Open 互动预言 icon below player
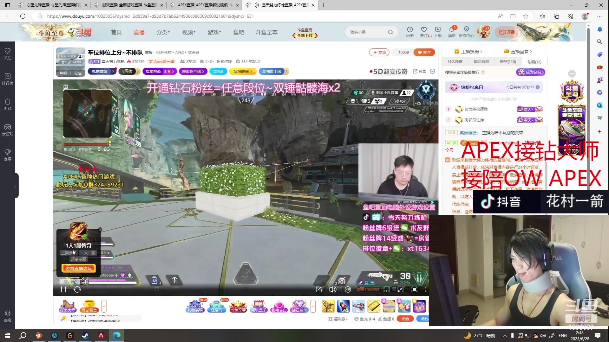 point(89,306)
